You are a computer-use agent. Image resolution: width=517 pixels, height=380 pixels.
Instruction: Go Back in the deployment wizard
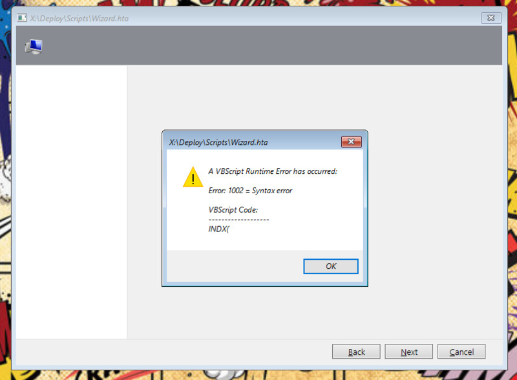click(356, 352)
